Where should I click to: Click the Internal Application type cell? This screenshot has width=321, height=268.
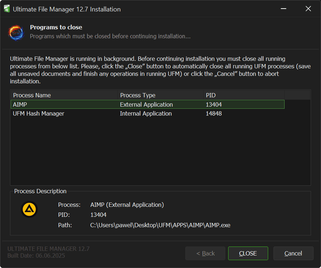146,113
